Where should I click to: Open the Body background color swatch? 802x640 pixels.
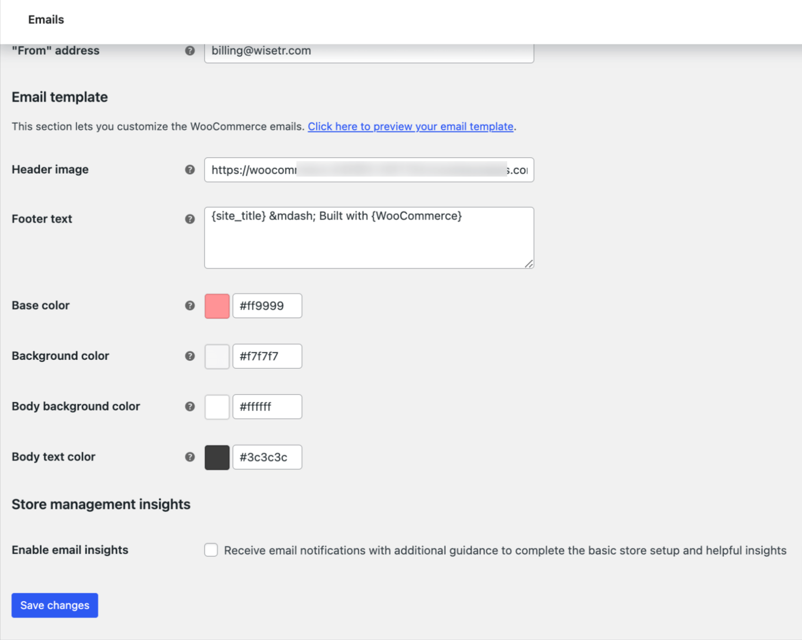[217, 406]
